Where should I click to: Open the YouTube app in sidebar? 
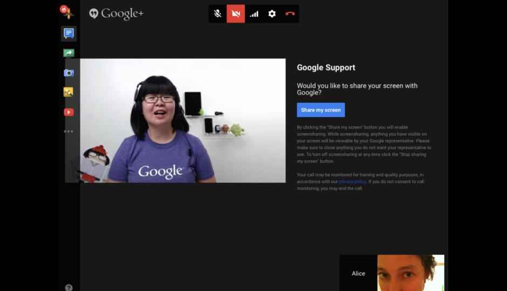[x=68, y=112]
